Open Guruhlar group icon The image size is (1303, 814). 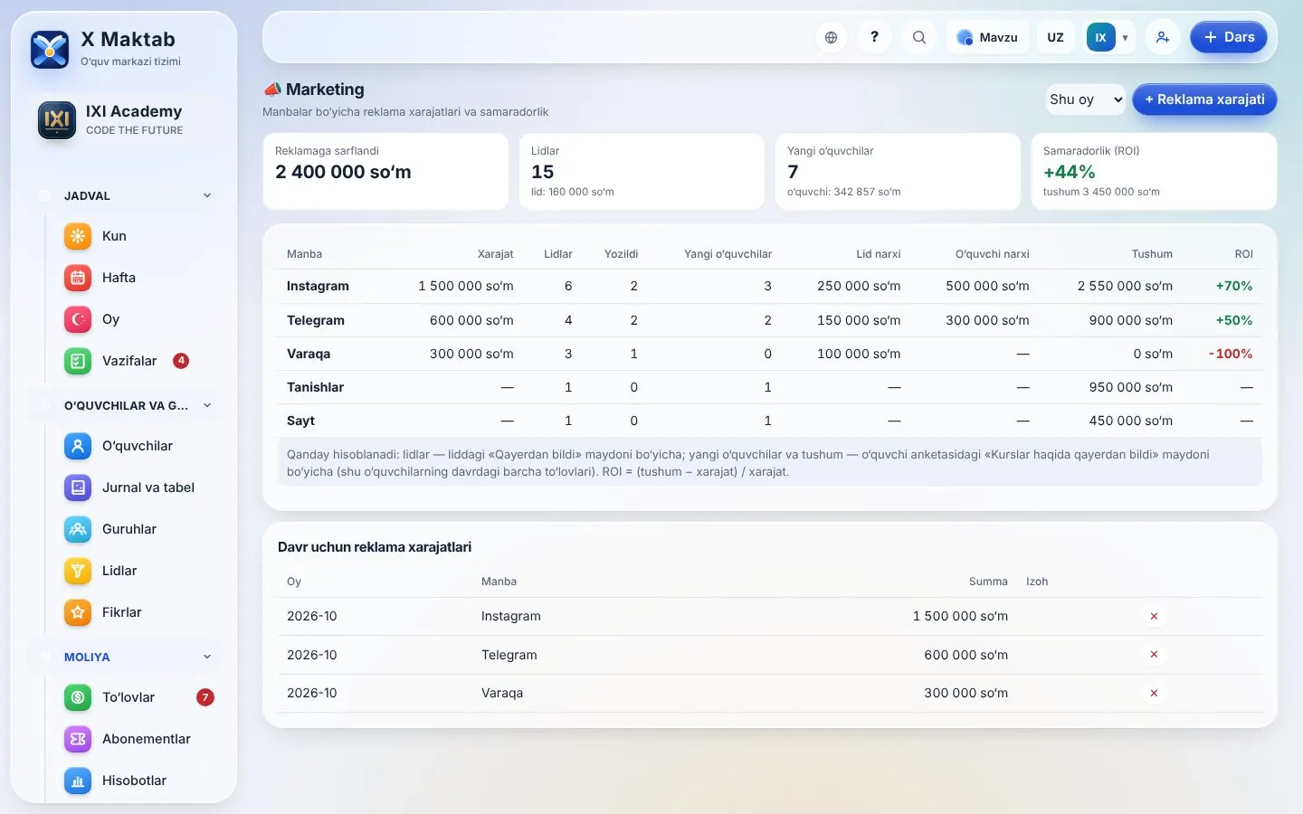pyautogui.click(x=78, y=529)
